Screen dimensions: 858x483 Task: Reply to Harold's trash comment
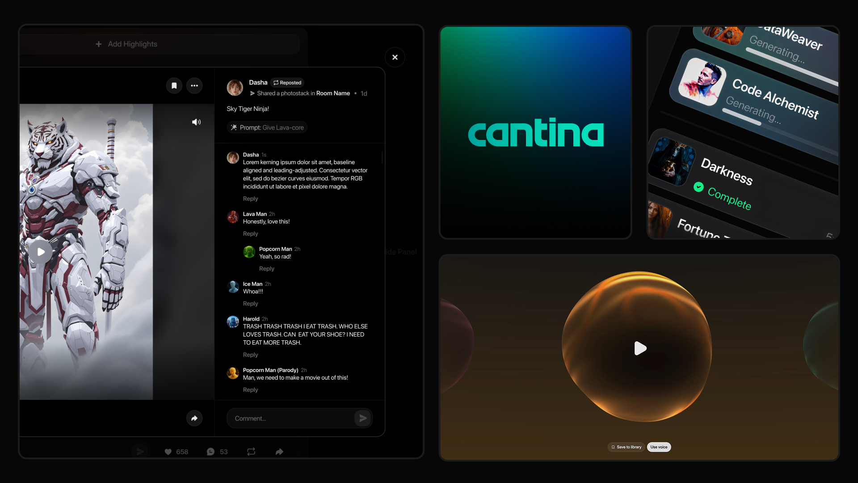[251, 355]
